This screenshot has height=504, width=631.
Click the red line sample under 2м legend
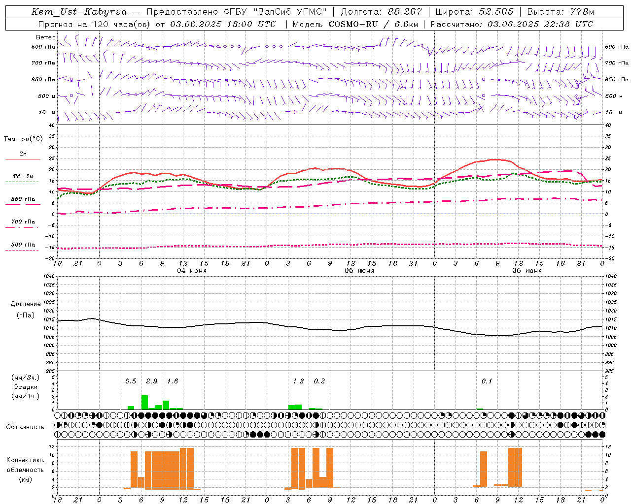23,159
